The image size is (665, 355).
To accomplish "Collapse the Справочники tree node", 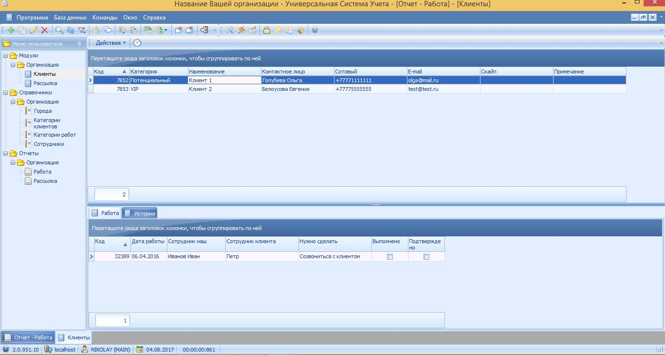I will (6, 92).
